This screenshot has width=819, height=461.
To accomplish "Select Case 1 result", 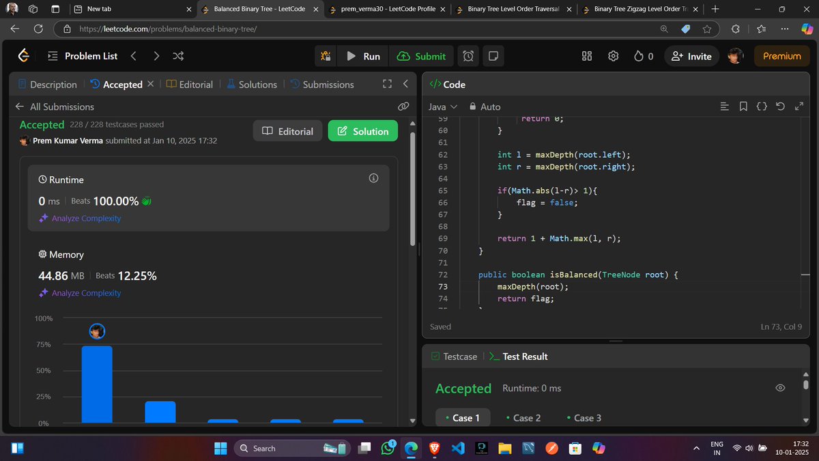I will (463, 417).
